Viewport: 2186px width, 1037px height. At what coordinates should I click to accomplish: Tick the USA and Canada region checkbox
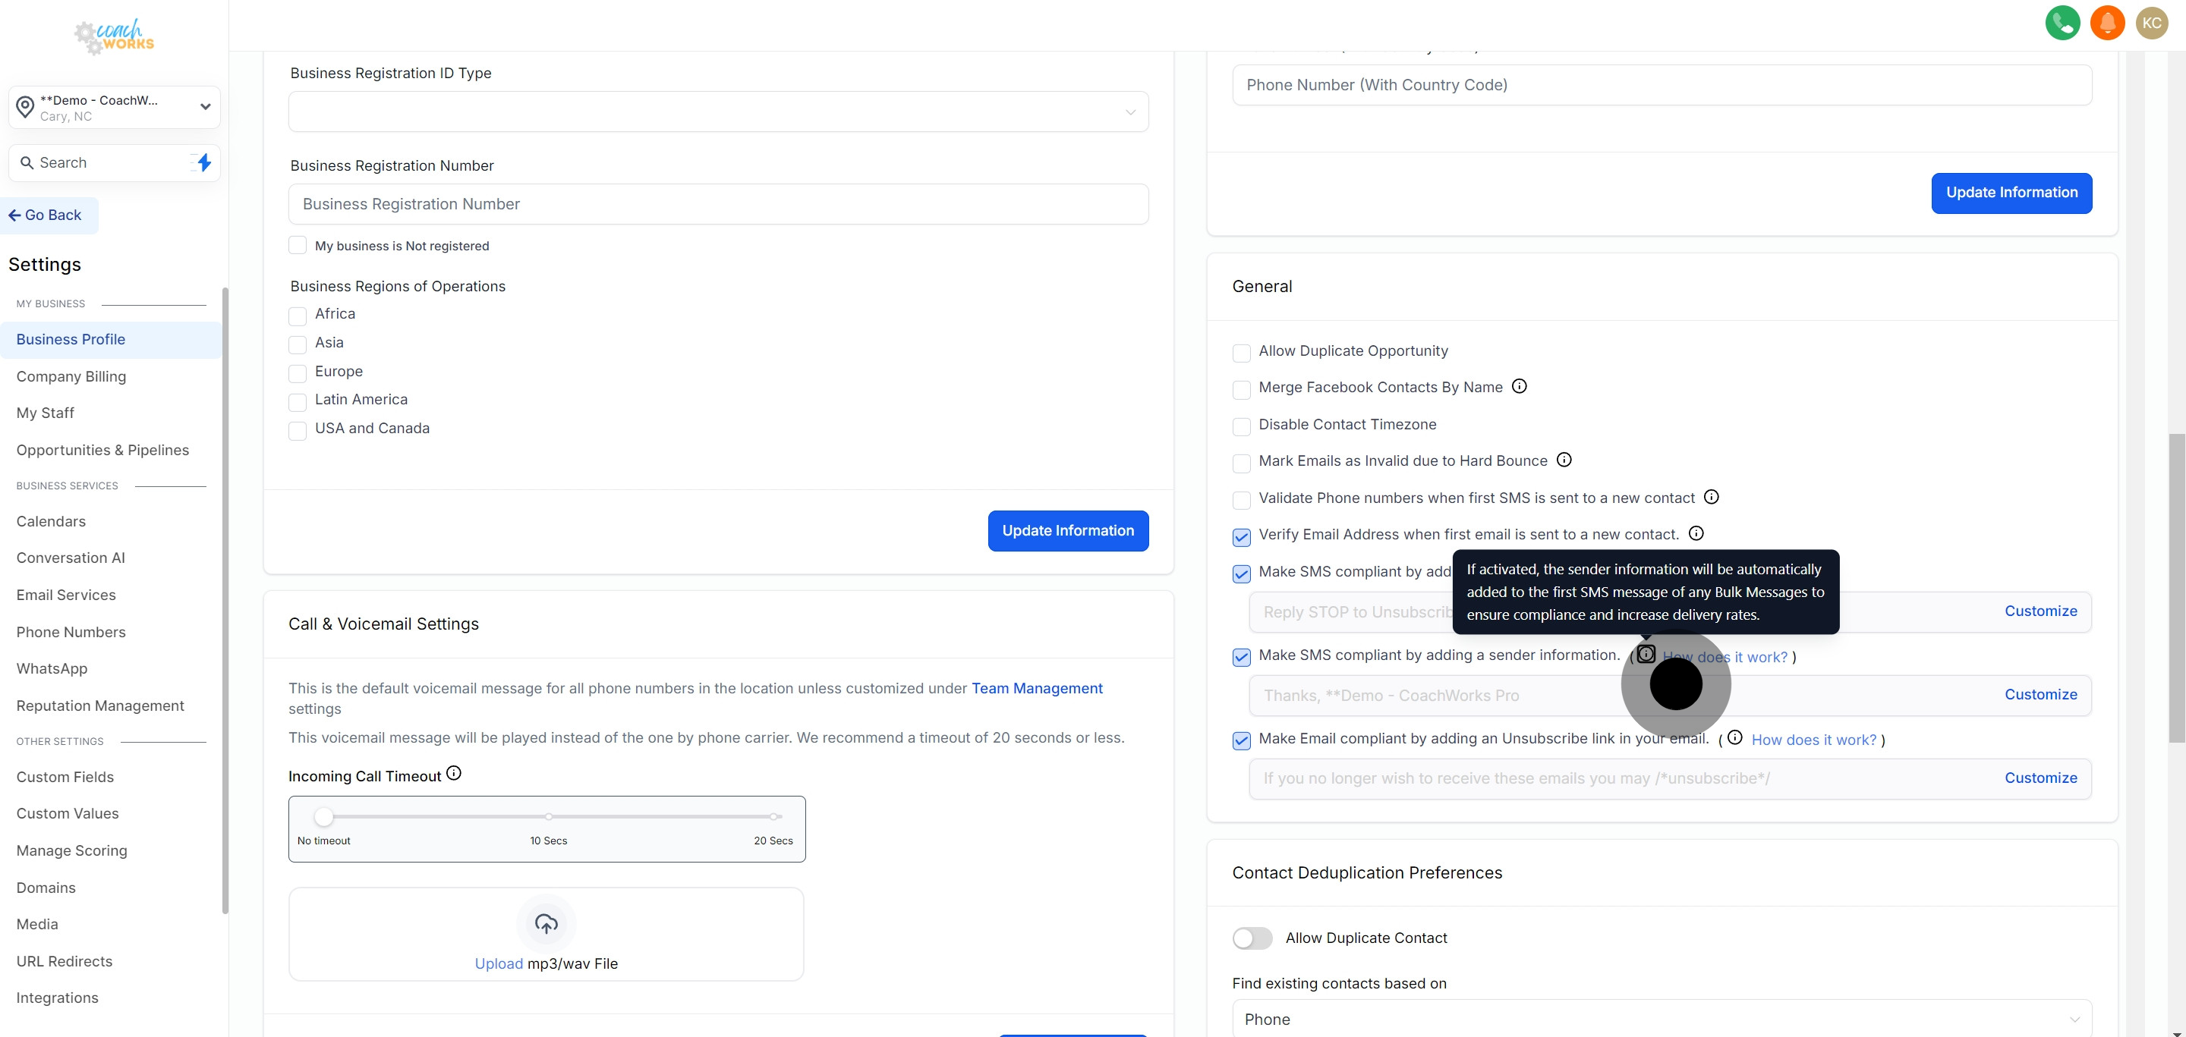pos(298,431)
